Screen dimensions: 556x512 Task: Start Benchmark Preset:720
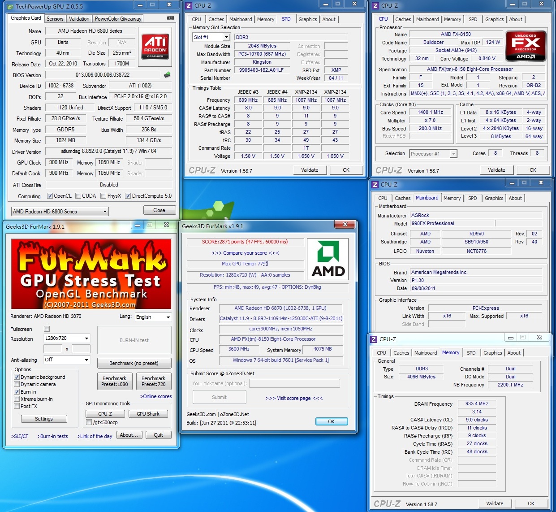(154, 381)
